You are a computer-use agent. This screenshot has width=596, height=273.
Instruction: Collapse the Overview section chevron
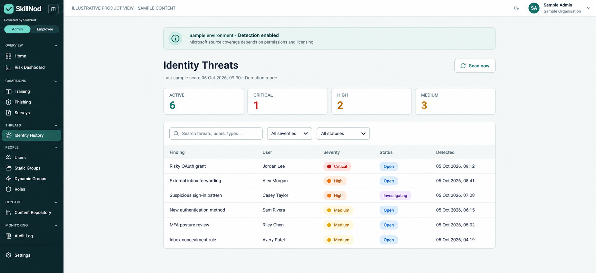coord(56,46)
